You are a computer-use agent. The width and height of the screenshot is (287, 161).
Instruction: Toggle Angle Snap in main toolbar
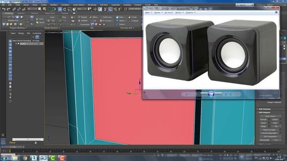coord(110,9)
